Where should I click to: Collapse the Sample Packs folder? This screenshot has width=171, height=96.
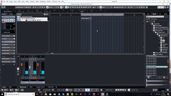tap(151, 24)
